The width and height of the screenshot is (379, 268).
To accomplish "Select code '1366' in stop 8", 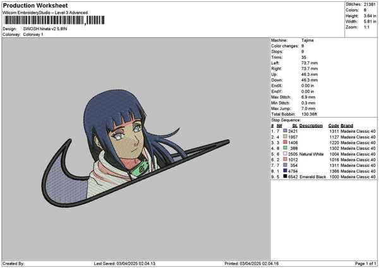I will tap(334, 171).
